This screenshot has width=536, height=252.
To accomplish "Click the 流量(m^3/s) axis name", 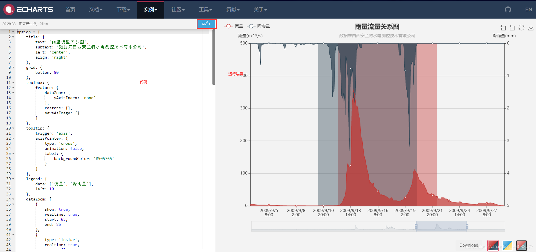I will pos(250,36).
